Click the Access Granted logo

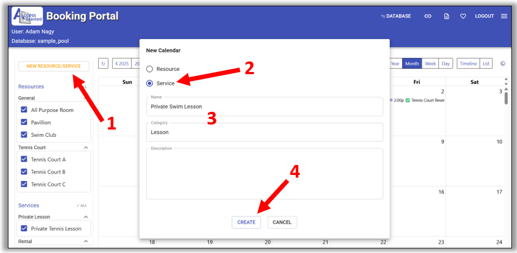coord(27,16)
